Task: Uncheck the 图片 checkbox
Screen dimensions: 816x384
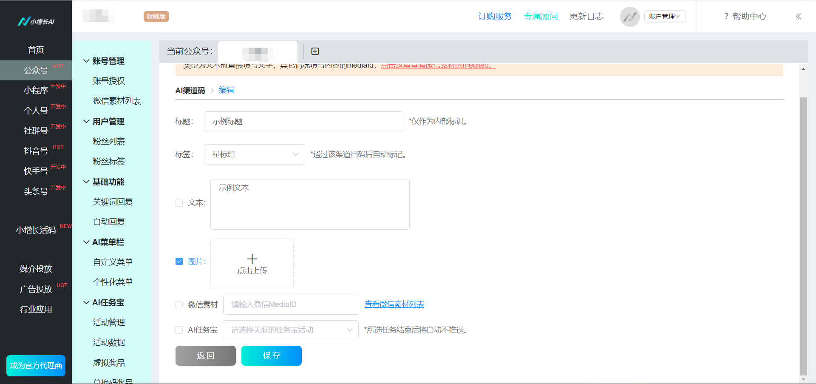Action: tap(179, 262)
